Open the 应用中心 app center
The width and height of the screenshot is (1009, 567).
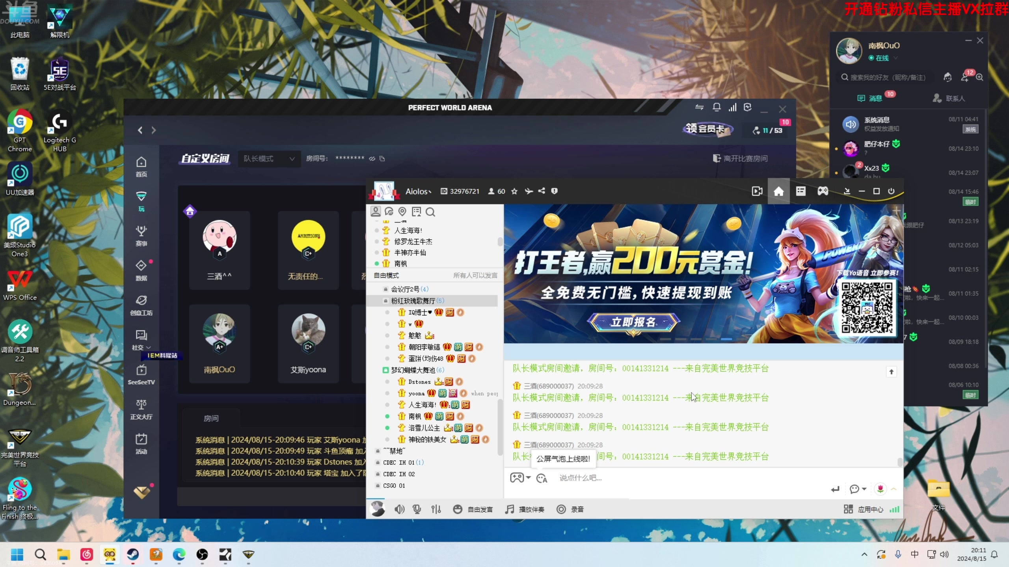click(x=871, y=509)
